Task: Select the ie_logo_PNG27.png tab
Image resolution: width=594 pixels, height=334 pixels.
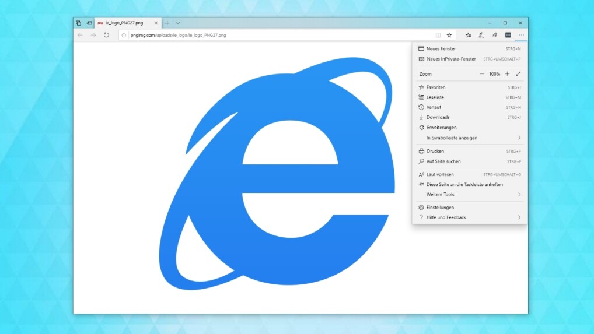Action: (x=128, y=23)
